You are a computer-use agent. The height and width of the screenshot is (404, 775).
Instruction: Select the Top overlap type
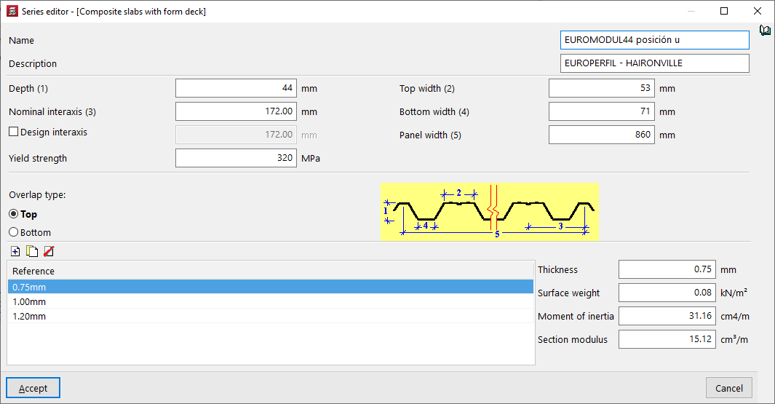pyautogui.click(x=13, y=214)
